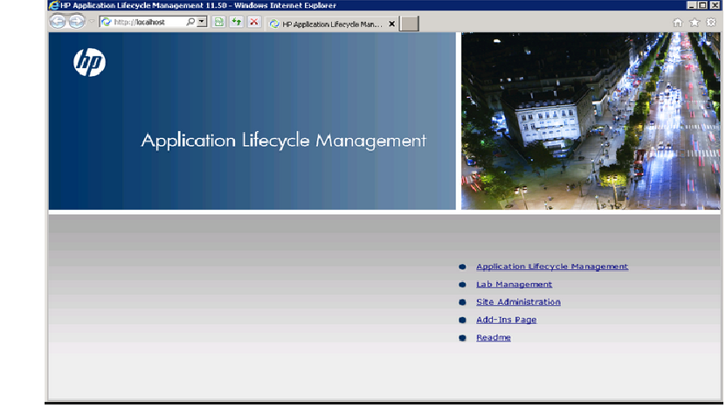The image size is (726, 408).
Task: Click the browser Back arrow button
Action: click(x=58, y=22)
